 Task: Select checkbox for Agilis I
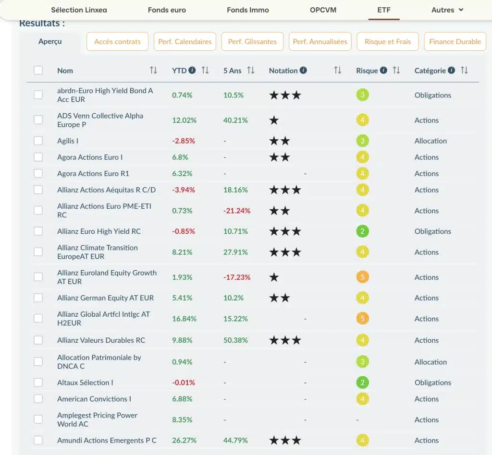click(38, 141)
